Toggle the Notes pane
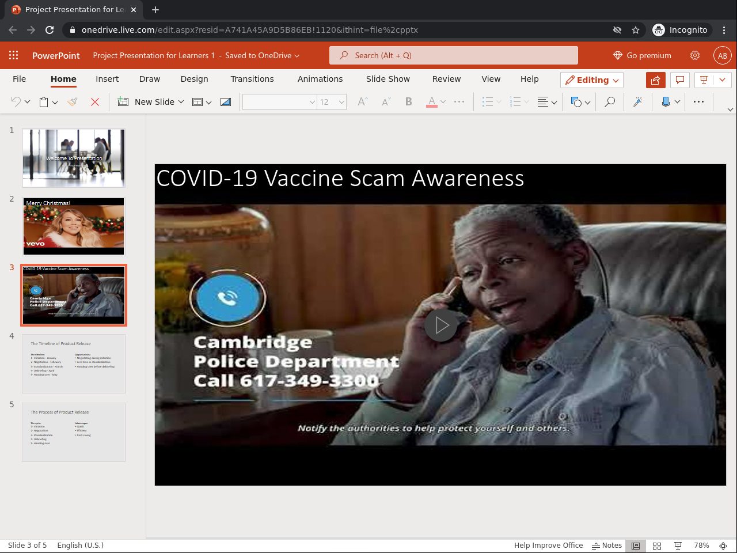The image size is (737, 553). coord(607,546)
